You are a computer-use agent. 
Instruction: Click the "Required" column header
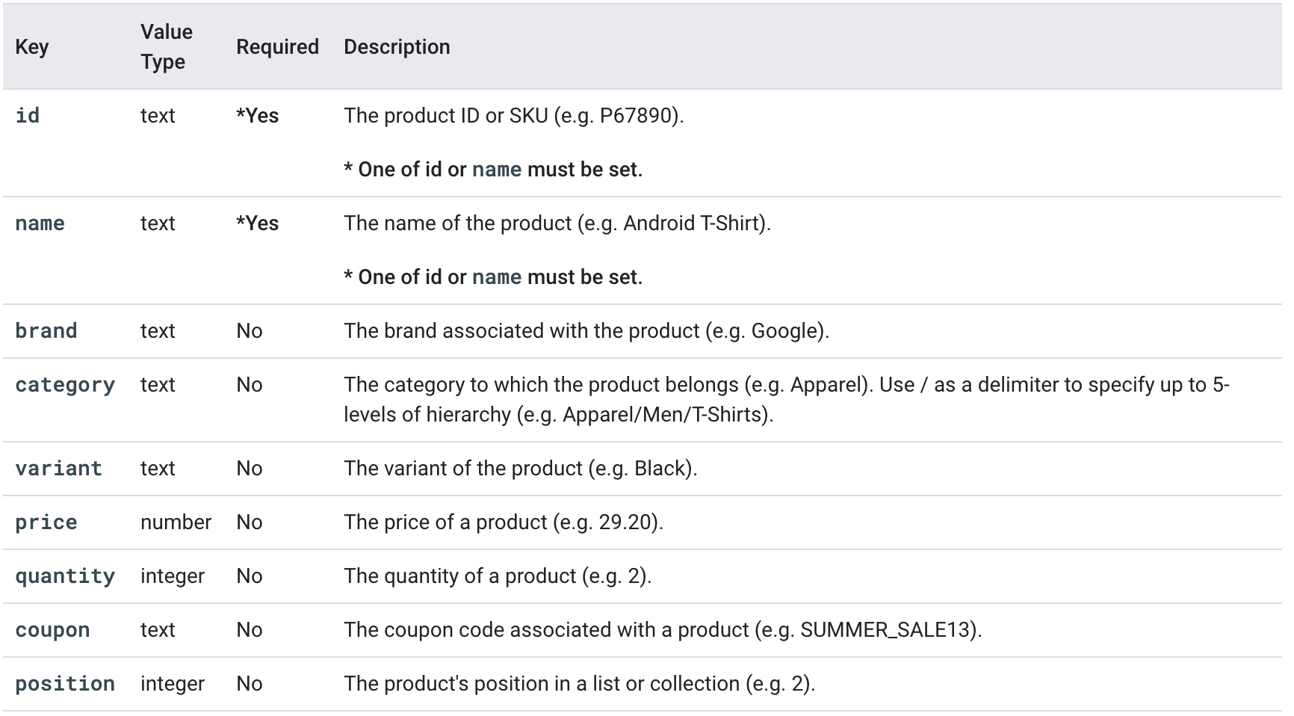pyautogui.click(x=277, y=47)
